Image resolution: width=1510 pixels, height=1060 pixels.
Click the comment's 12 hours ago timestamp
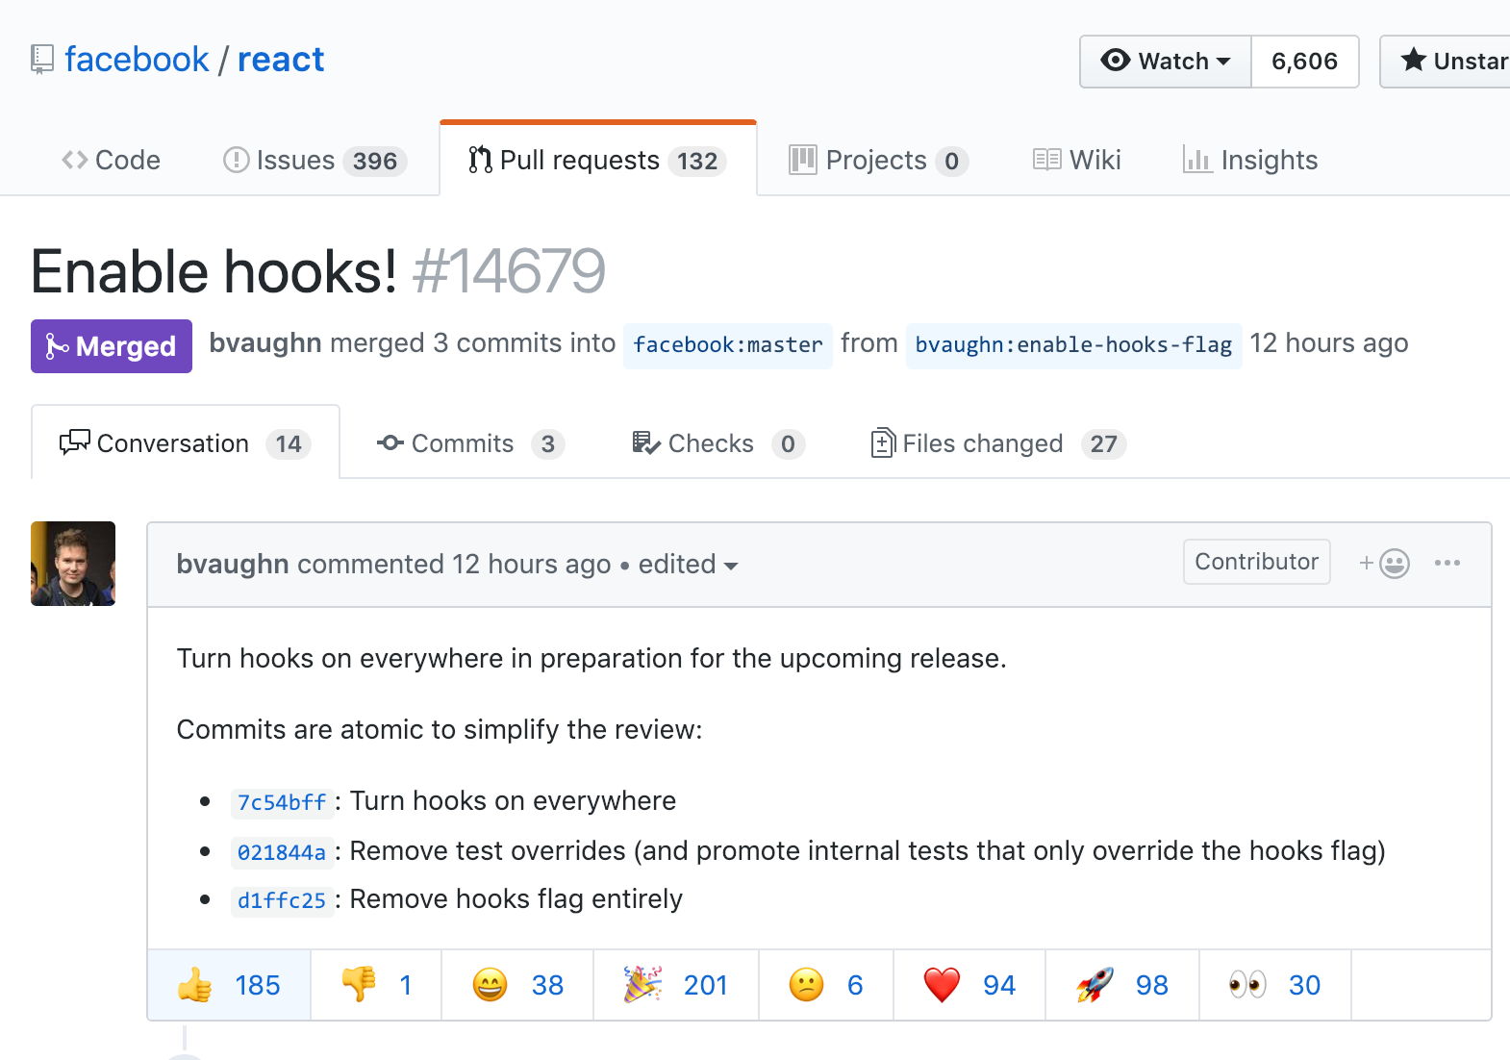[x=532, y=564]
